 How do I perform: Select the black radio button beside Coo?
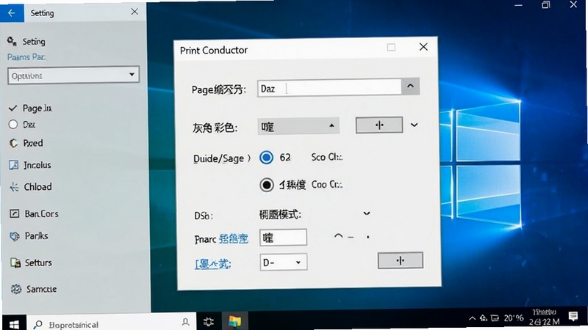(x=267, y=185)
